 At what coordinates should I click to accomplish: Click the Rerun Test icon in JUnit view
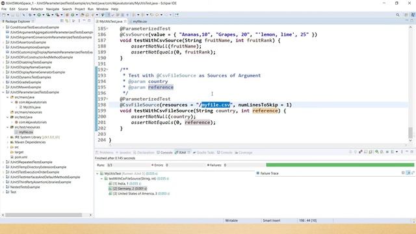(x=377, y=152)
